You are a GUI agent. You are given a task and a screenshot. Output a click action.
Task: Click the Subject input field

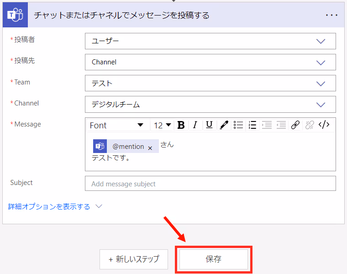pos(210,184)
